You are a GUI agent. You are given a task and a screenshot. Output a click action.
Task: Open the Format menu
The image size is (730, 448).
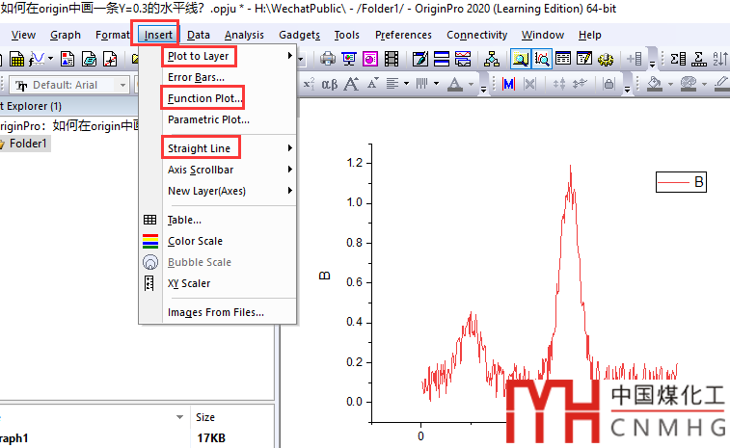pos(112,35)
